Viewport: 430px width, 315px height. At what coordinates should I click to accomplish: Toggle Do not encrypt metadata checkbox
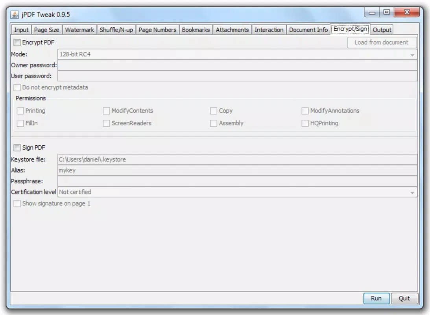(17, 87)
